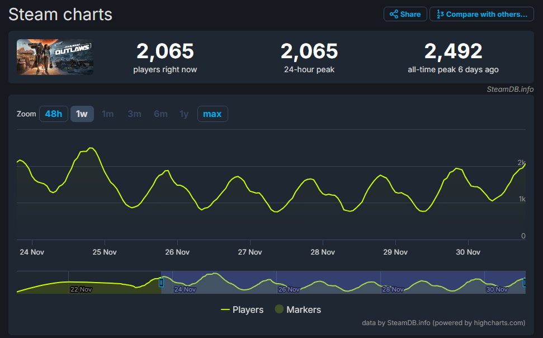Screen dimensions: 543x338
Task: Toggle the Players legend series
Action: 242,309
